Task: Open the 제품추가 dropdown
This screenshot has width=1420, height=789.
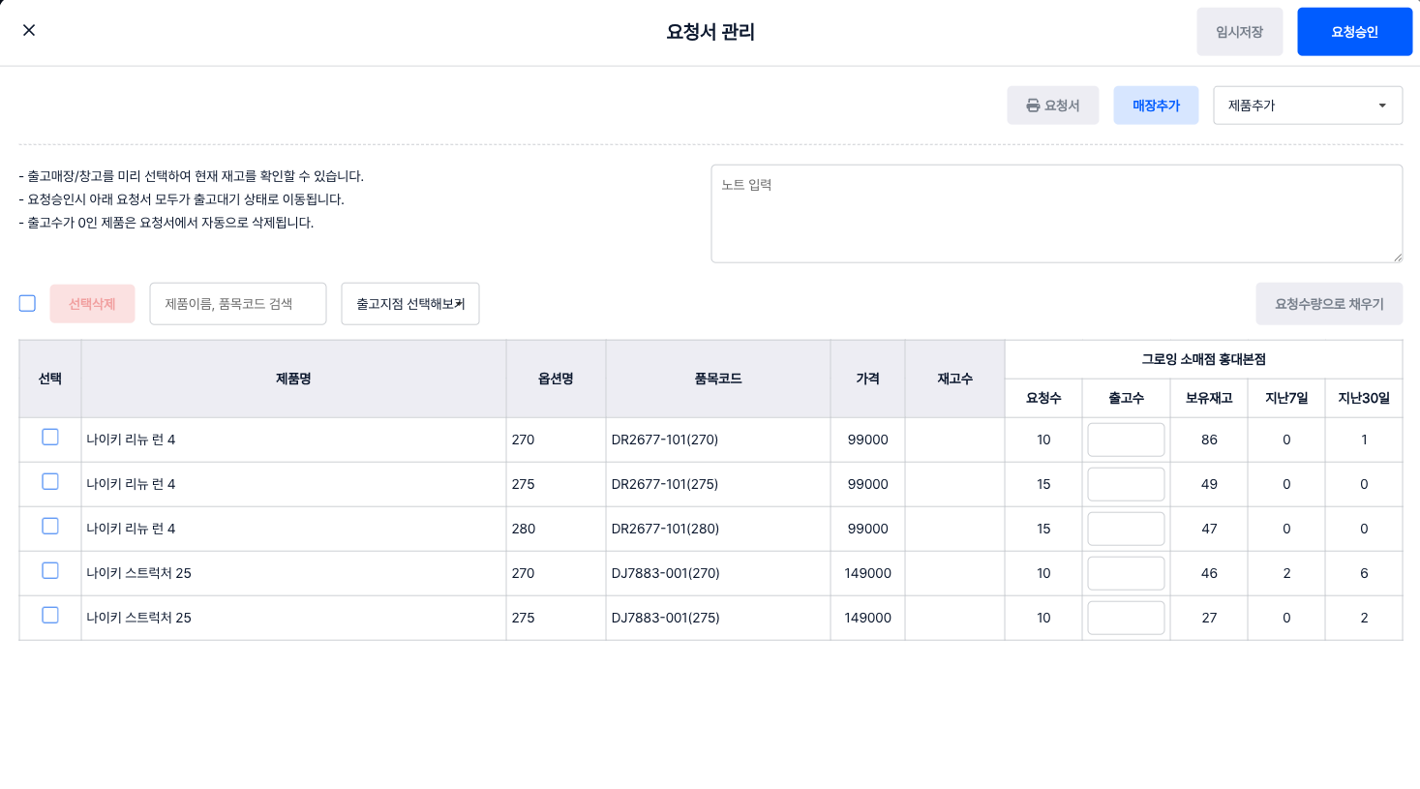Action: [x=1307, y=106]
